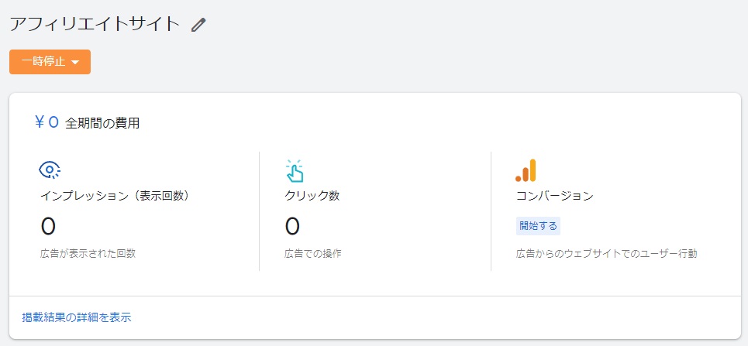
Task: Click the 全期間の費用 label
Action: 102,123
